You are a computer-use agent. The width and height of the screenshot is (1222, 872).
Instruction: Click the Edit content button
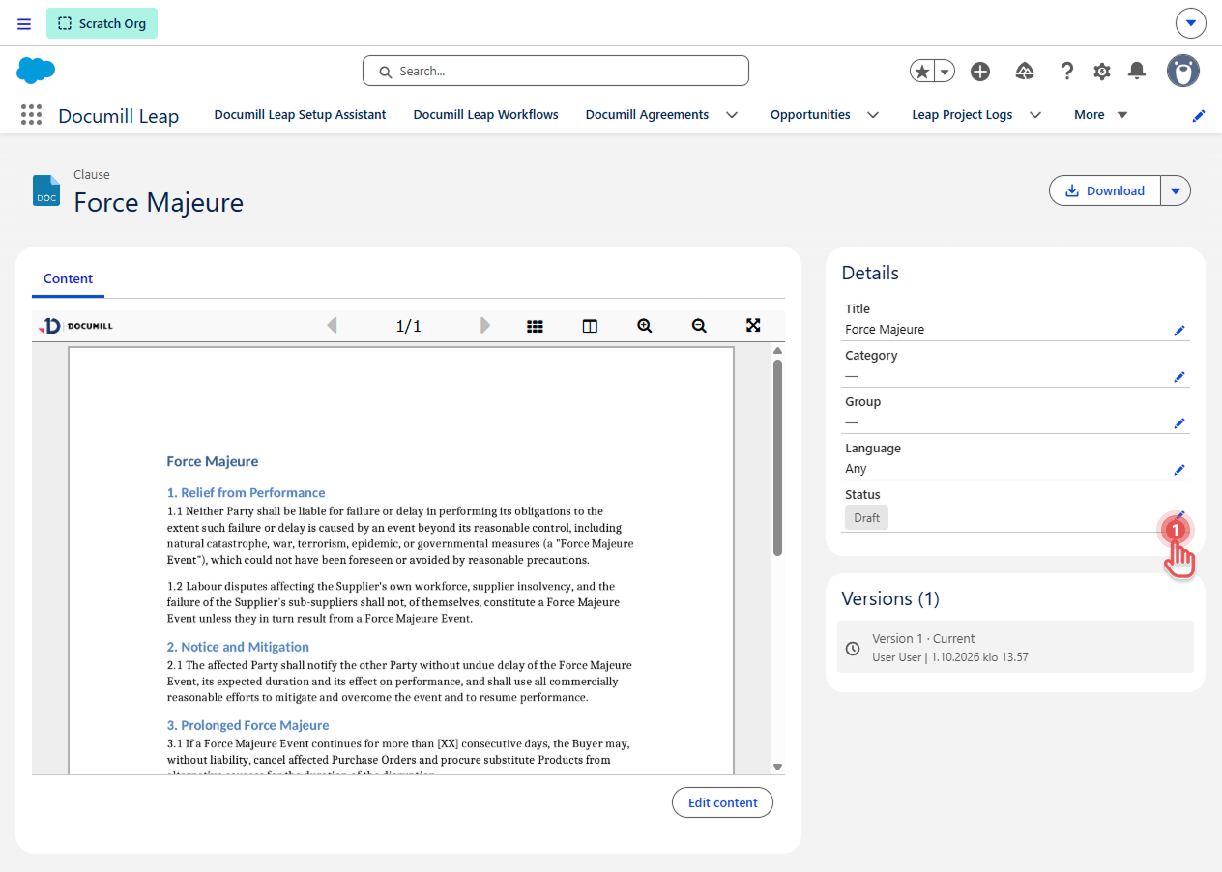click(x=722, y=802)
